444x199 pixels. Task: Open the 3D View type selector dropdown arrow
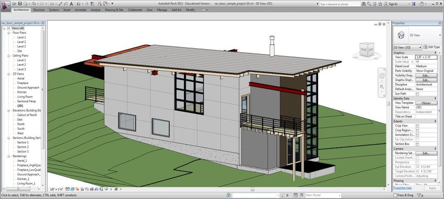[440, 35]
